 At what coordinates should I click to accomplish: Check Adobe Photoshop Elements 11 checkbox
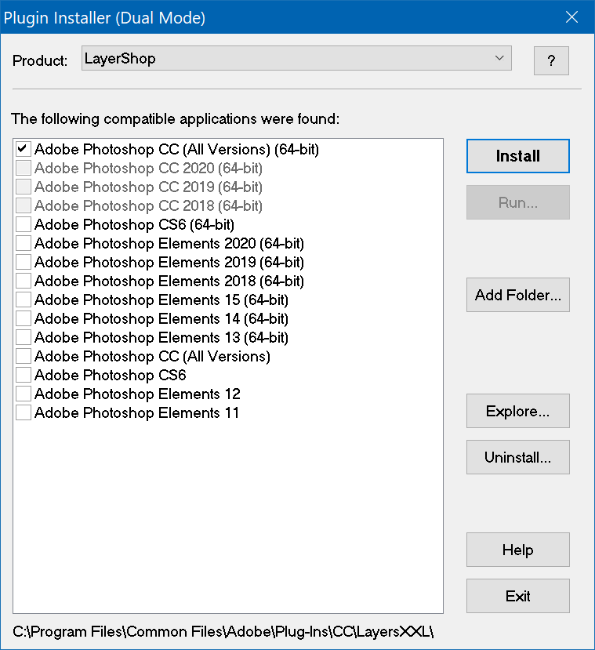24,412
